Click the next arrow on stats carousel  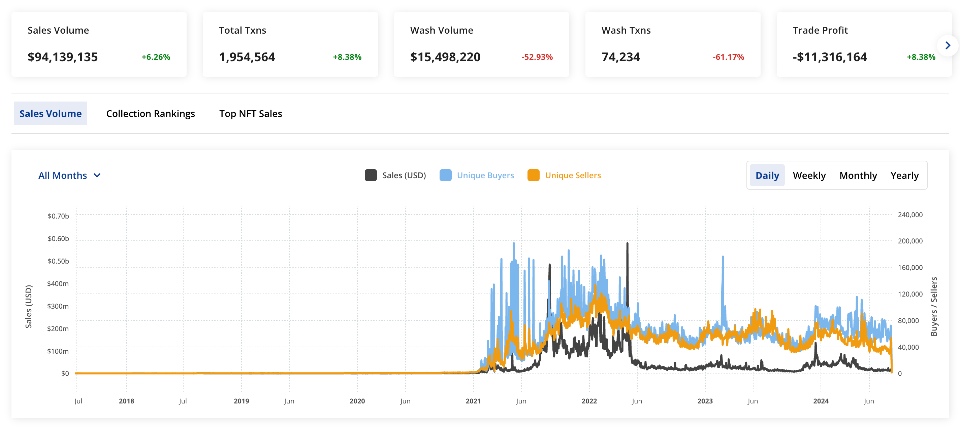[x=948, y=45]
